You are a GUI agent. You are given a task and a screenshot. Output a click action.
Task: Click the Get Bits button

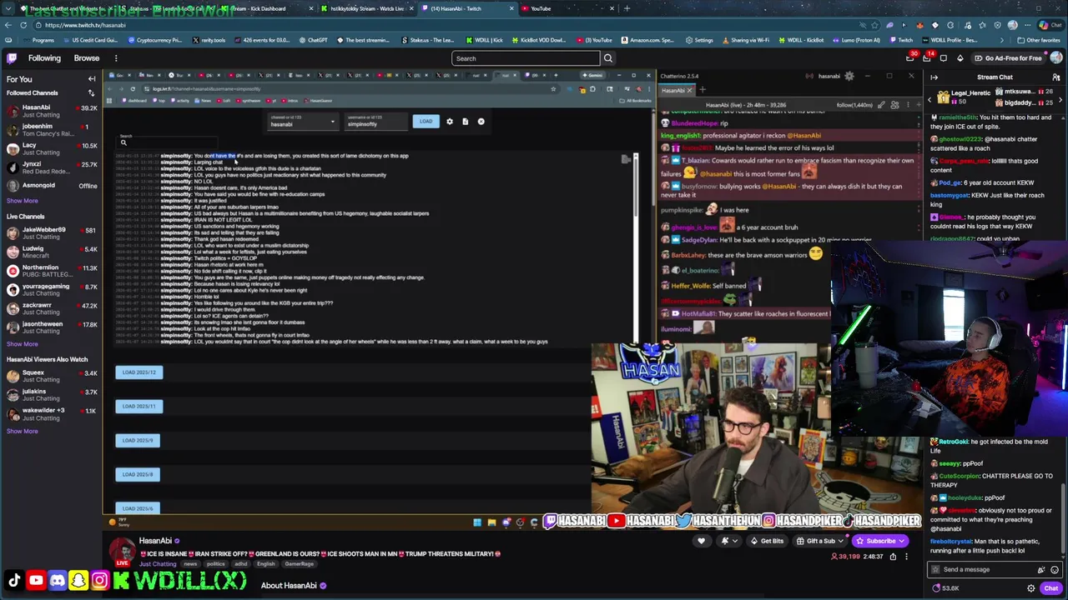point(767,541)
